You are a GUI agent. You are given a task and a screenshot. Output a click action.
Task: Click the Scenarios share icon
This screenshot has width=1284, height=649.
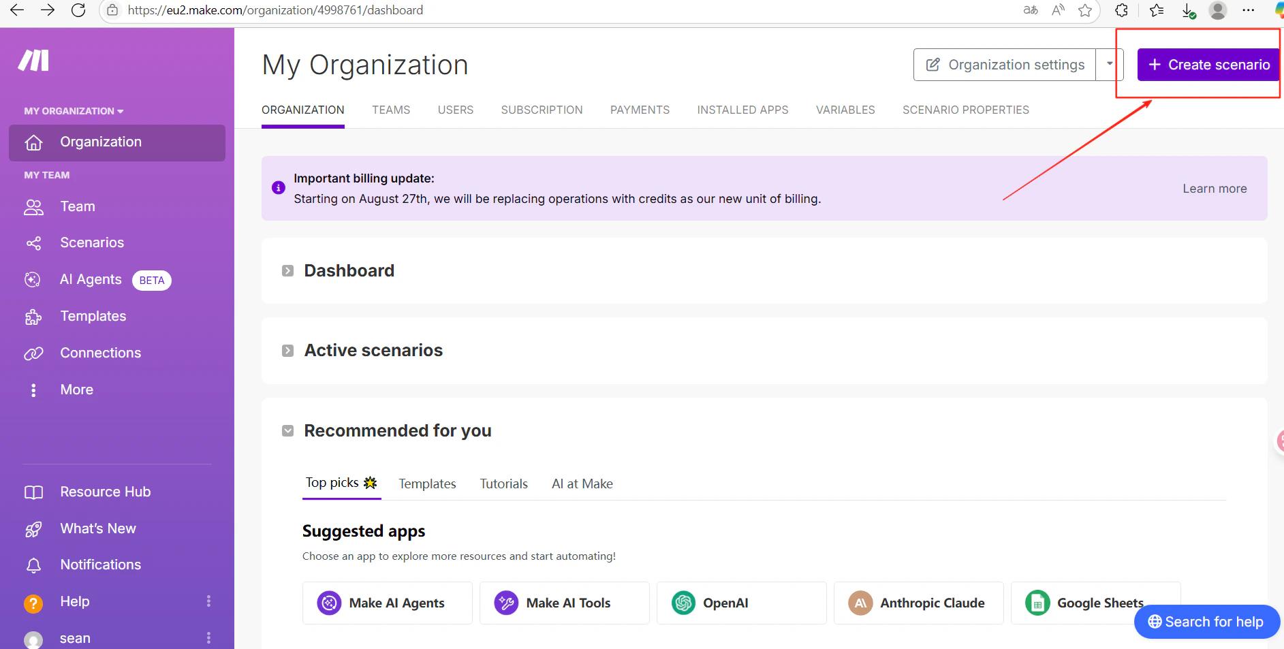pos(33,243)
